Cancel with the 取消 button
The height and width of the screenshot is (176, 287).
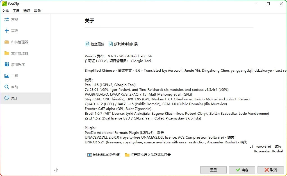[x=271, y=170]
